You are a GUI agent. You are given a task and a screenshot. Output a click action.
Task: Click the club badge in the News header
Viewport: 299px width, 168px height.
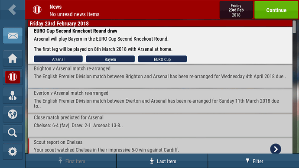(37, 10)
